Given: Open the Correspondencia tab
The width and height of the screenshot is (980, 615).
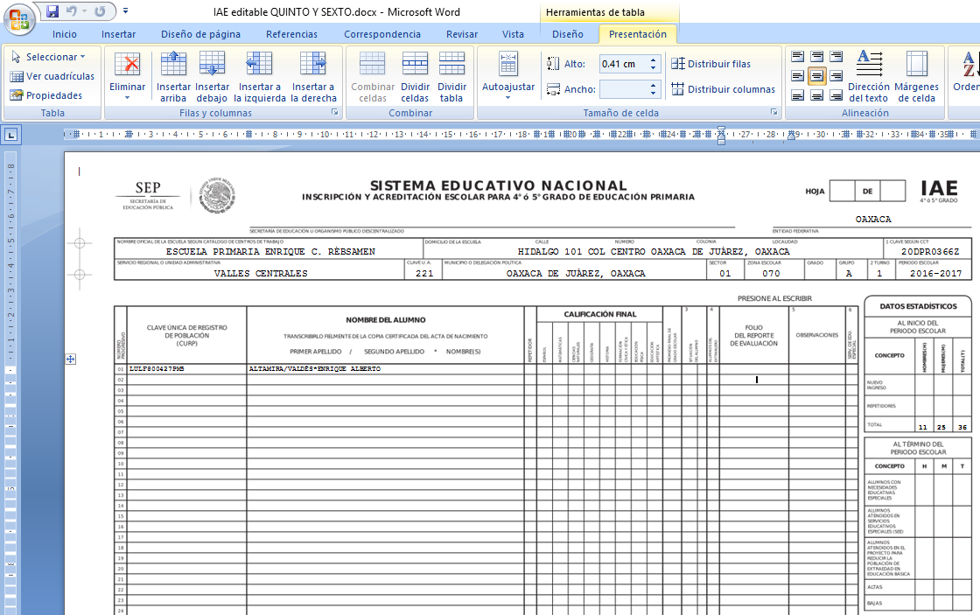Looking at the screenshot, I should (x=381, y=34).
